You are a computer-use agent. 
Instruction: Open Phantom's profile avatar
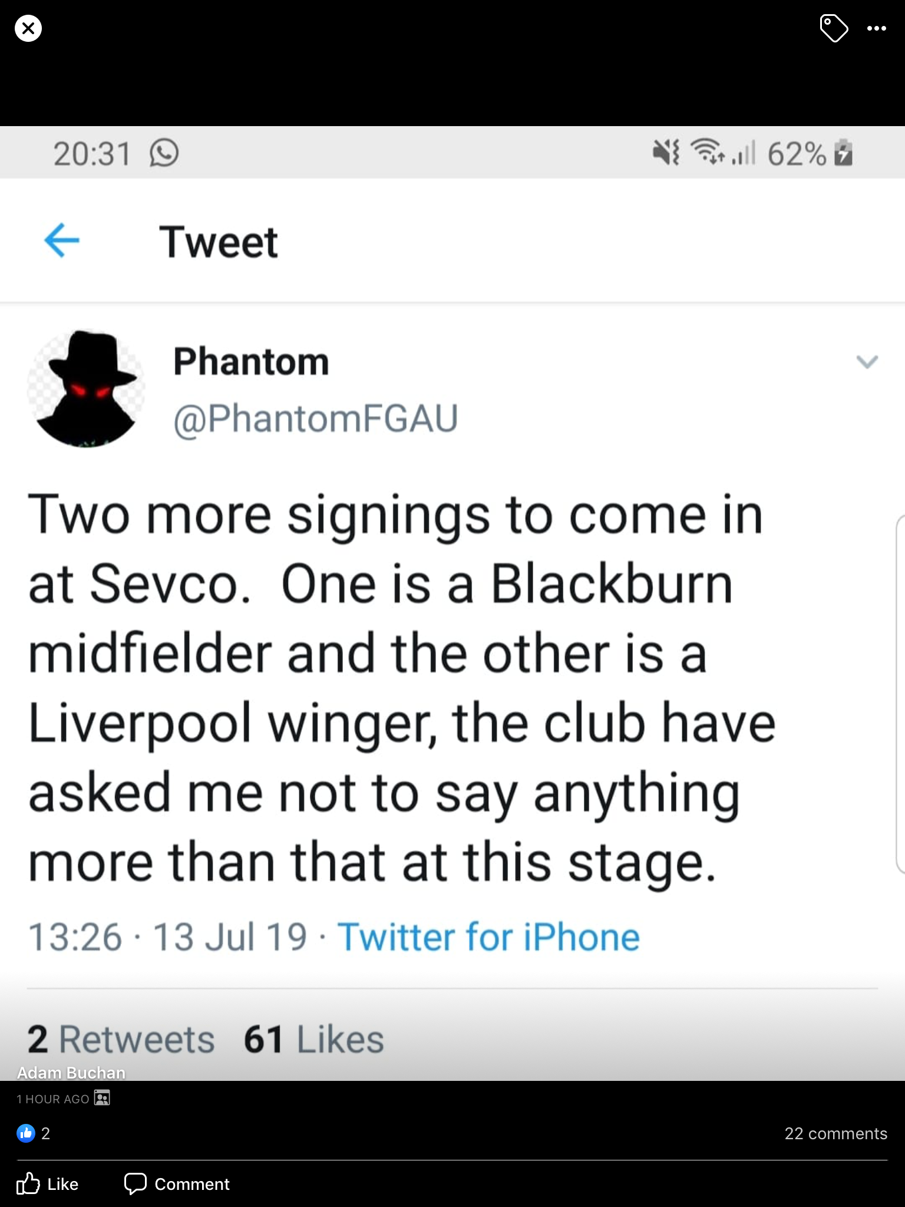coord(87,389)
